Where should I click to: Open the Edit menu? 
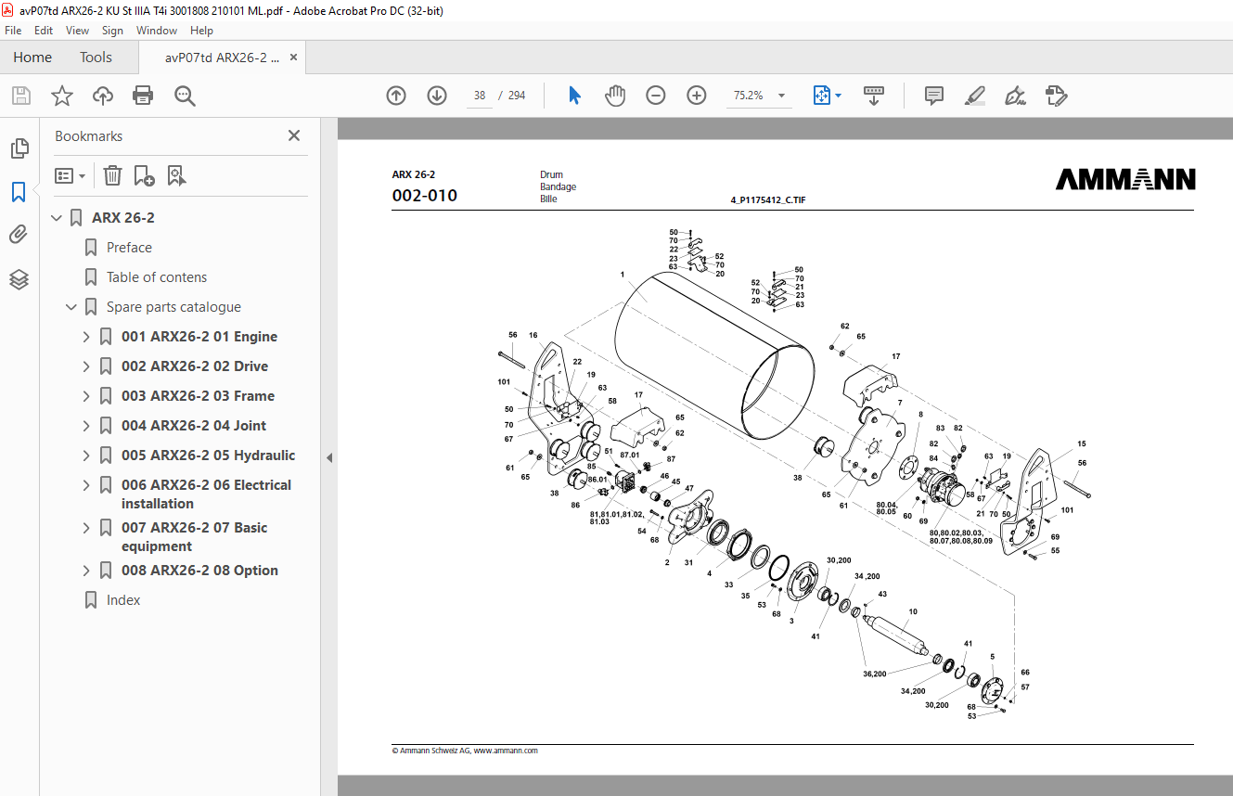click(x=44, y=31)
